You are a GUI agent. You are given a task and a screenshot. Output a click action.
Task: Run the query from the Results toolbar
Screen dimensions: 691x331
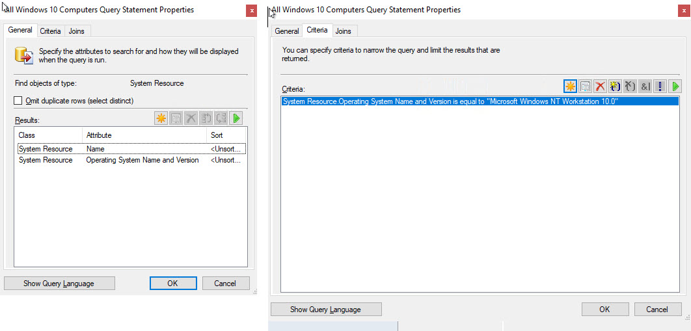236,118
